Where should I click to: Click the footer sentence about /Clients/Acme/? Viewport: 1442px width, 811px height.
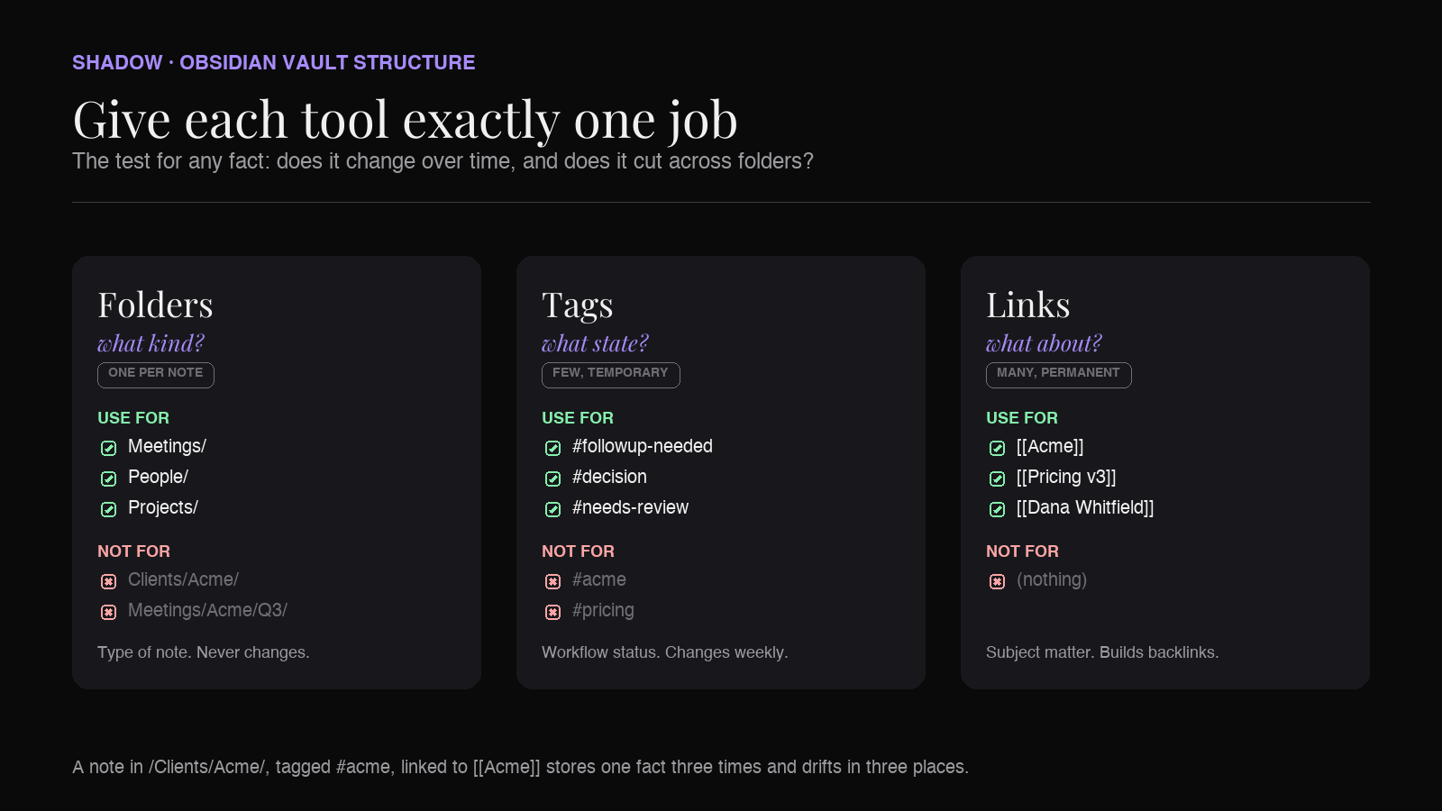tap(521, 767)
